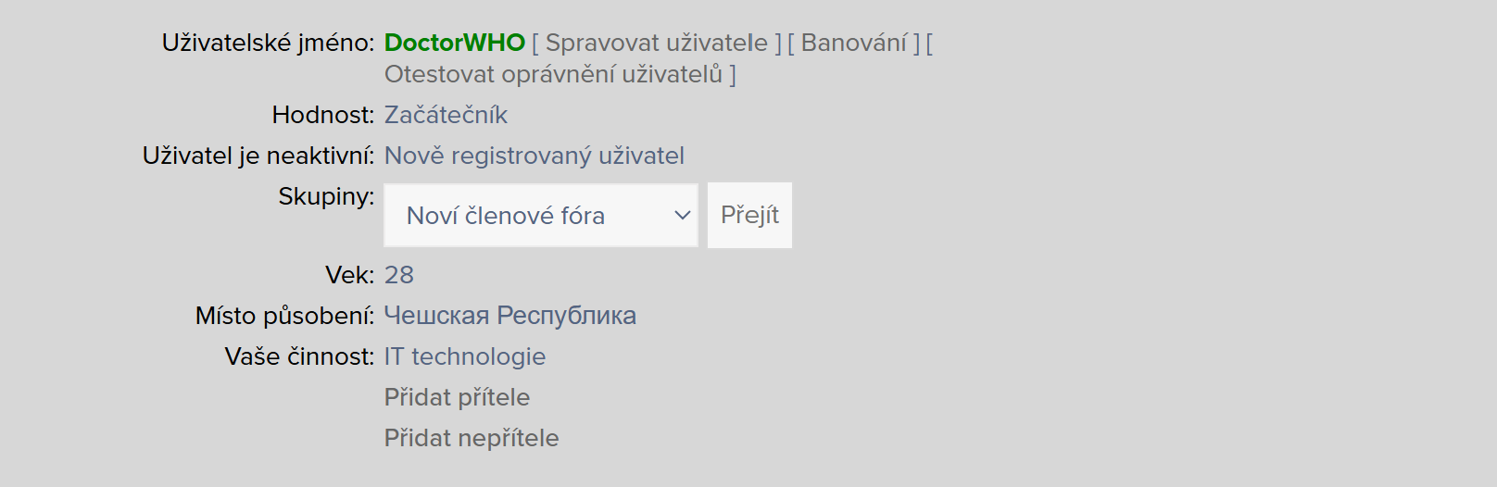Click the Nově registrovaný uživatel text
This screenshot has width=1497, height=487.
click(x=534, y=156)
